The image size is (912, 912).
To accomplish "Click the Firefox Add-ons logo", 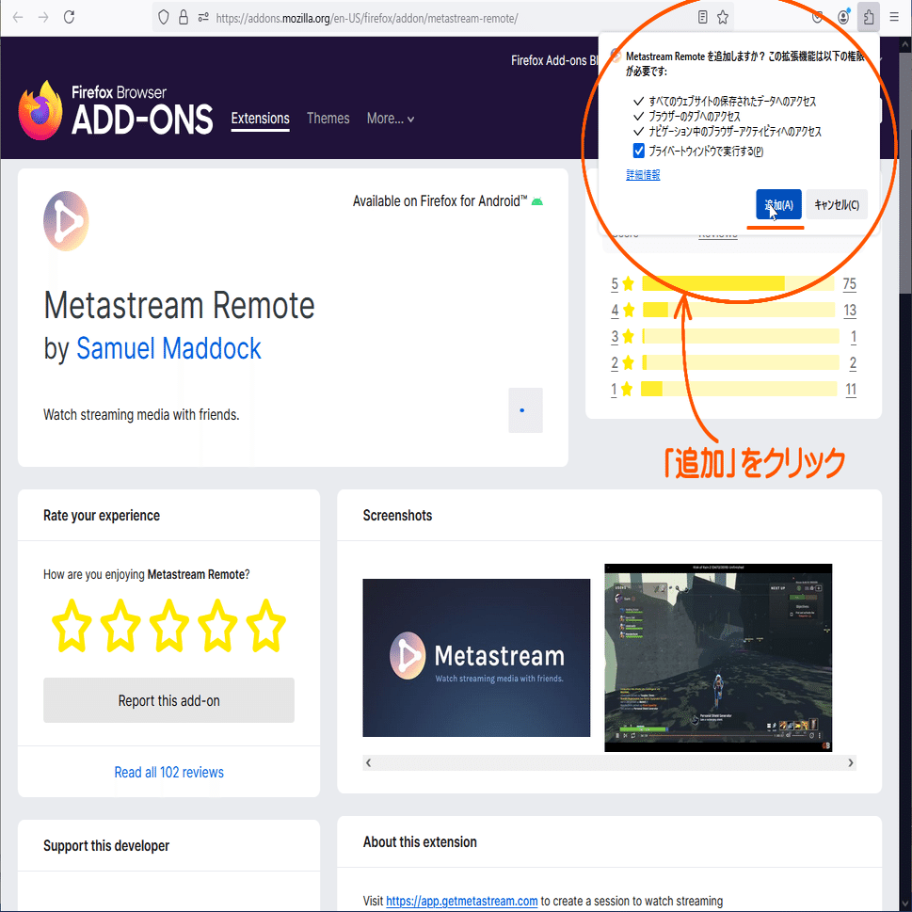I will (117, 110).
